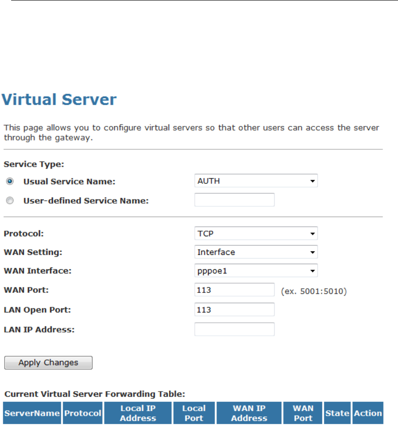Click the ServerName column header

pos(32,413)
